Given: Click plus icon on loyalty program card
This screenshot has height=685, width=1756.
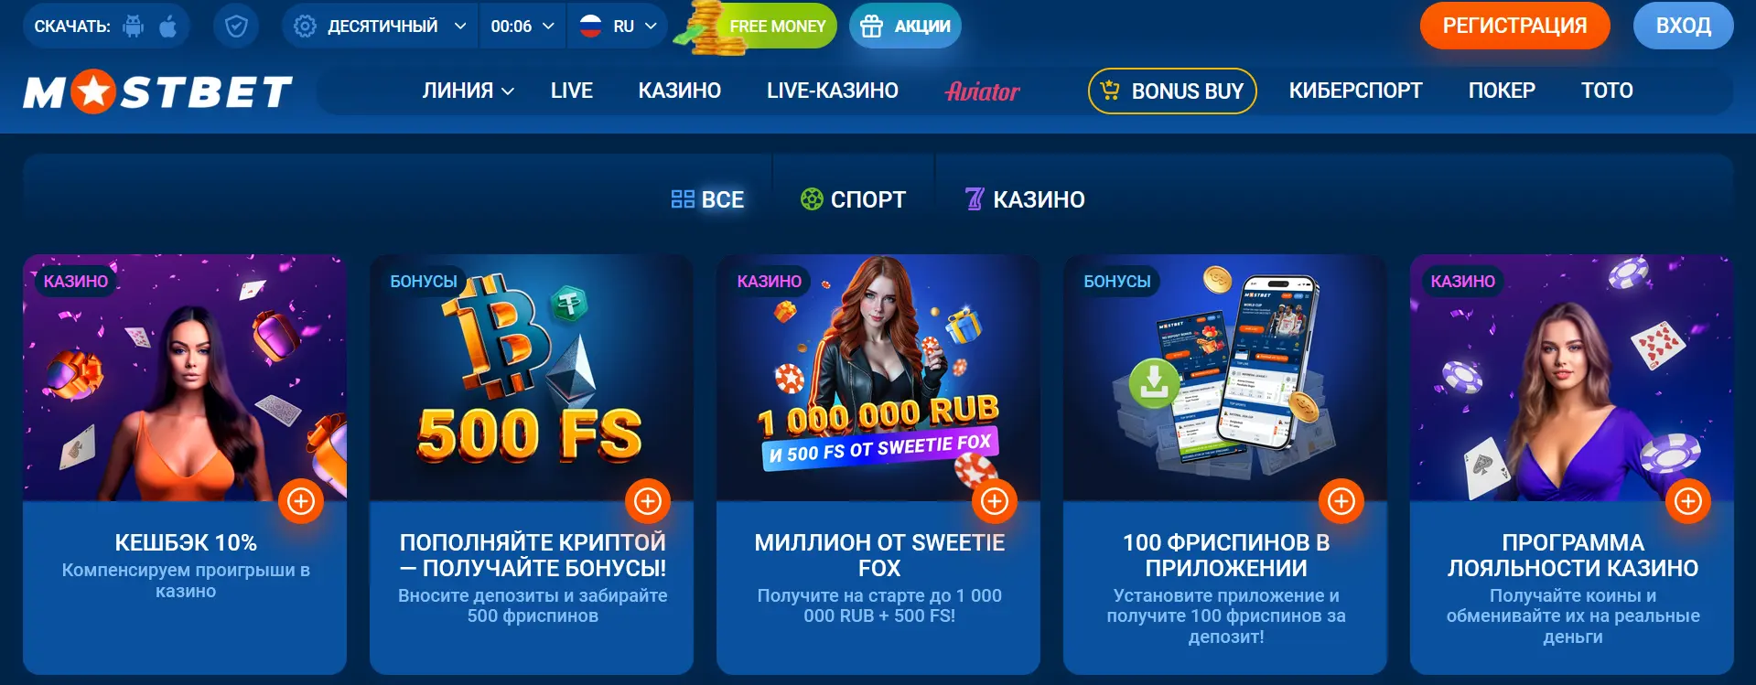Looking at the screenshot, I should 1688,501.
